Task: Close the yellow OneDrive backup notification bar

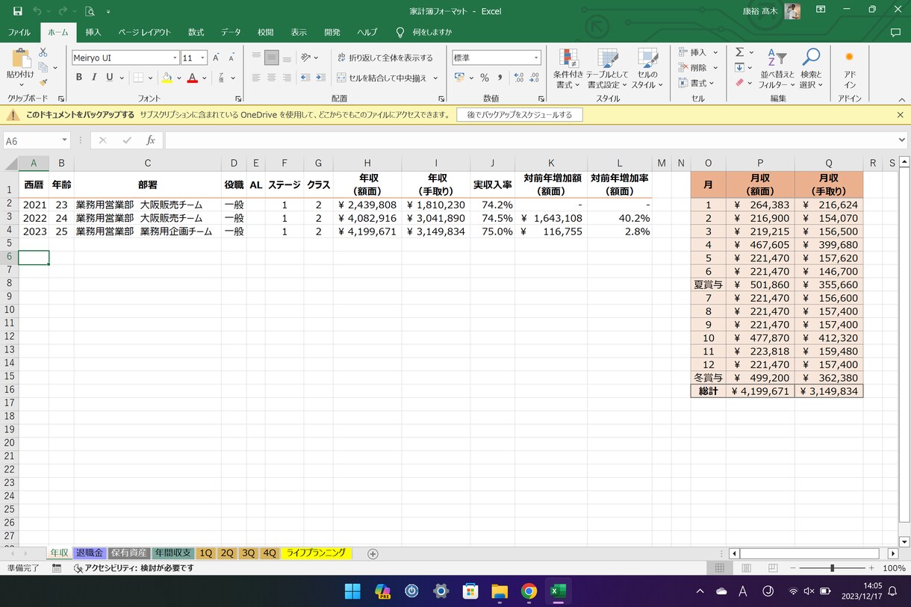Action: tap(900, 115)
